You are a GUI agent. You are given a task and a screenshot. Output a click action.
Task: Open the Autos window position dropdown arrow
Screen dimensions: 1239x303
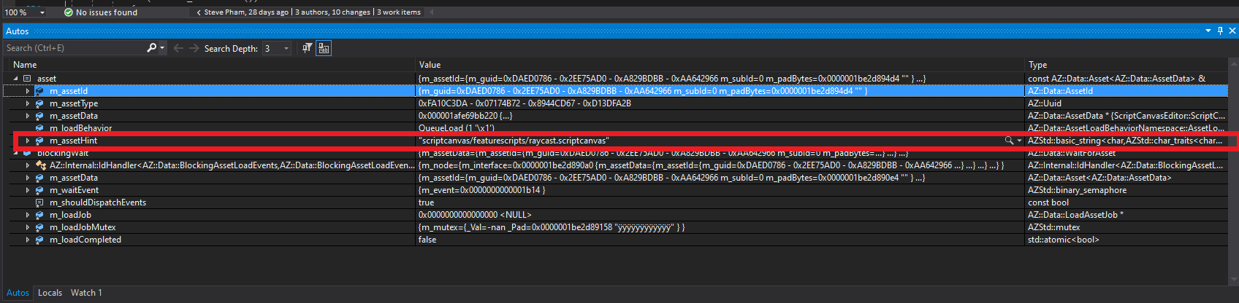(x=1208, y=31)
